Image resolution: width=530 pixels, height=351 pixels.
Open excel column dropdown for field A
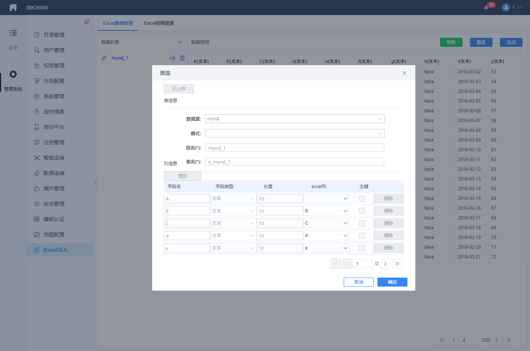[326, 199]
